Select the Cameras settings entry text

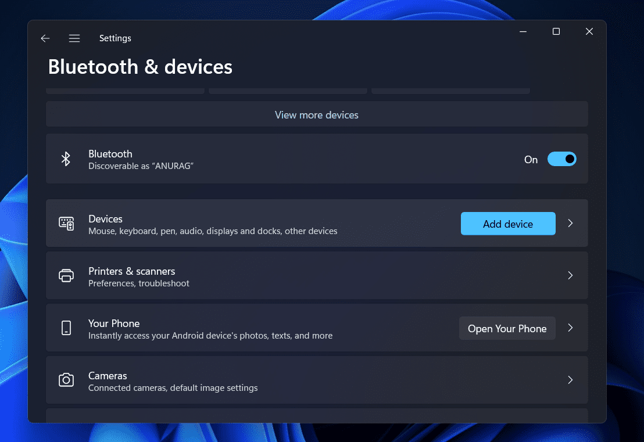click(108, 376)
